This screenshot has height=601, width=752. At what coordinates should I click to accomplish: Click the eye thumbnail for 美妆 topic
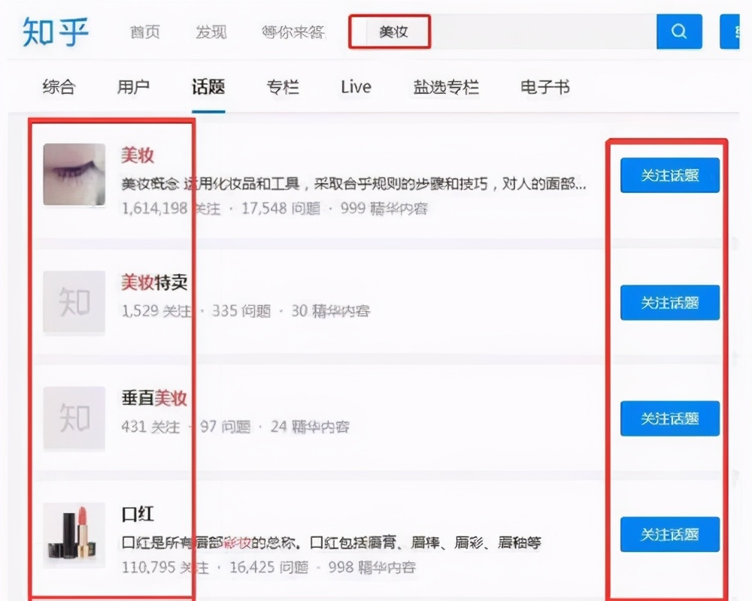(74, 174)
